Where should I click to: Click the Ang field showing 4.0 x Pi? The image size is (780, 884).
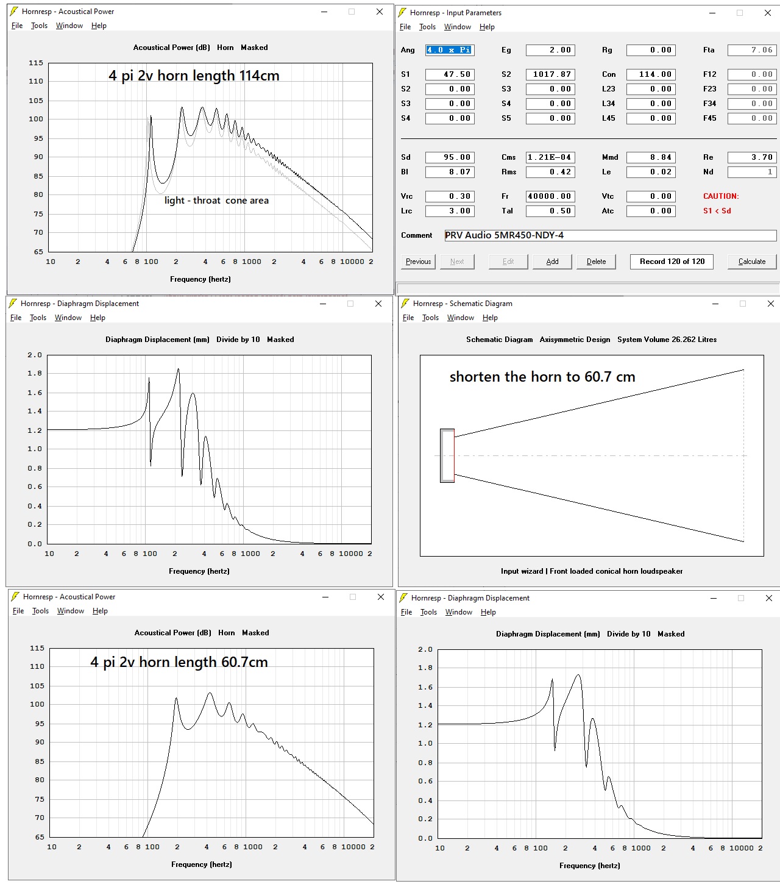[x=450, y=50]
